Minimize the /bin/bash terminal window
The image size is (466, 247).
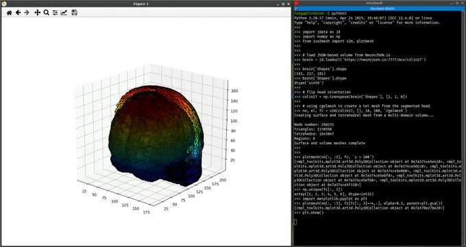452,3
